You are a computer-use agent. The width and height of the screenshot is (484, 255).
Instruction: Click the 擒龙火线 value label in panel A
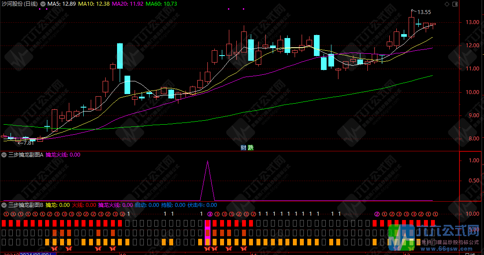pyautogui.click(x=63, y=154)
